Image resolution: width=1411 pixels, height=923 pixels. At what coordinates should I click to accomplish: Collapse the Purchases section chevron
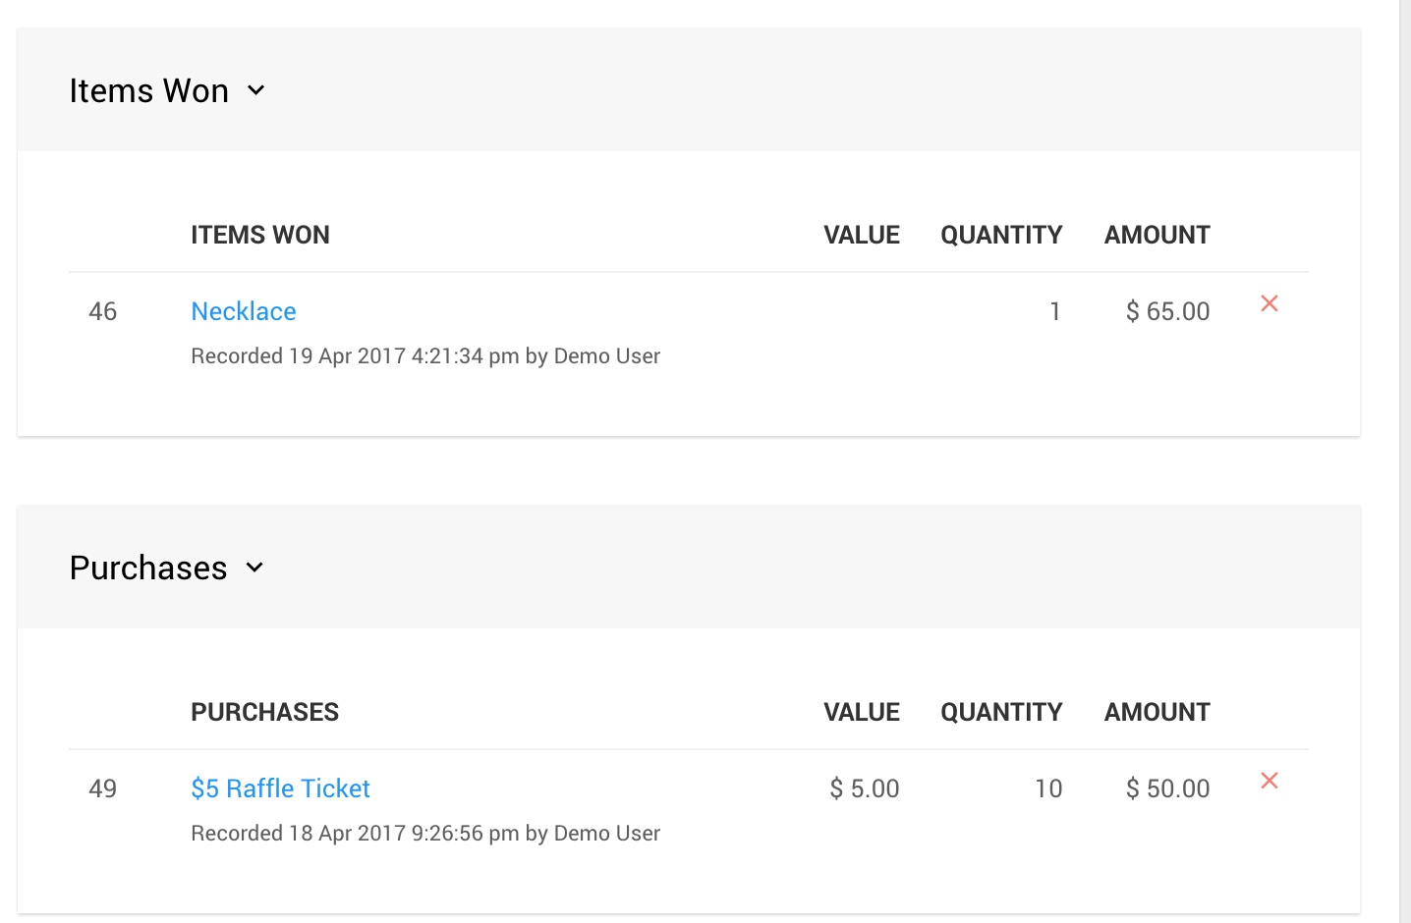254,568
